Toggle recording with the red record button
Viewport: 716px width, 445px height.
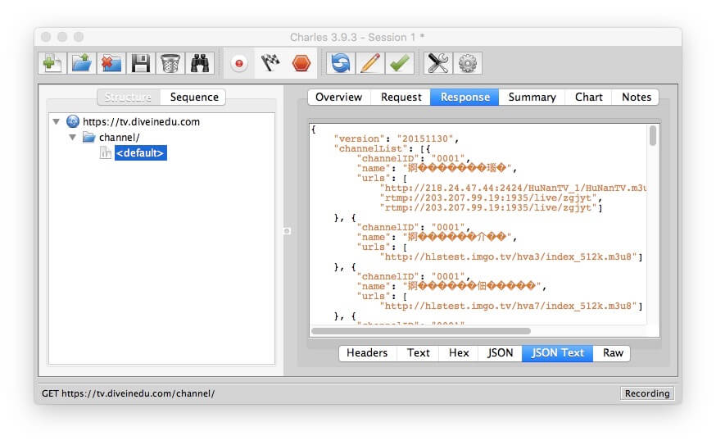pyautogui.click(x=239, y=63)
